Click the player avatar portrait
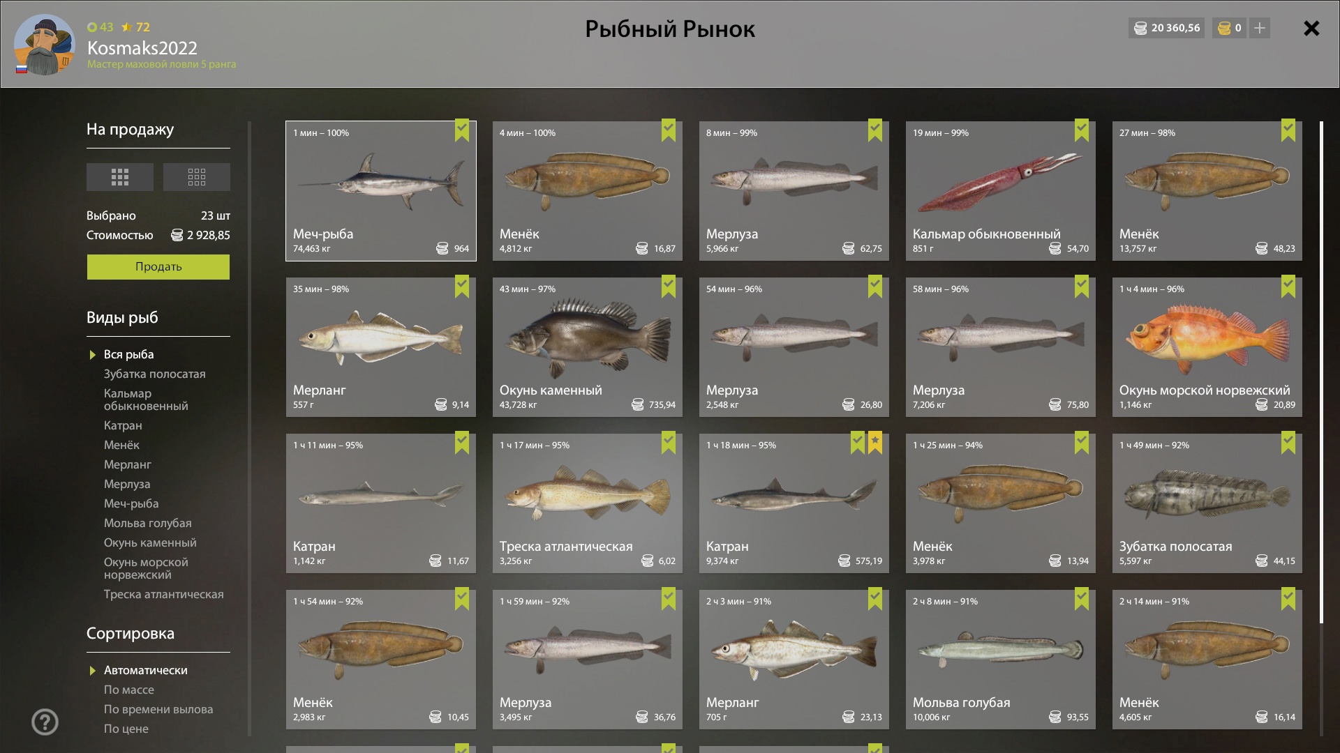 click(x=45, y=45)
